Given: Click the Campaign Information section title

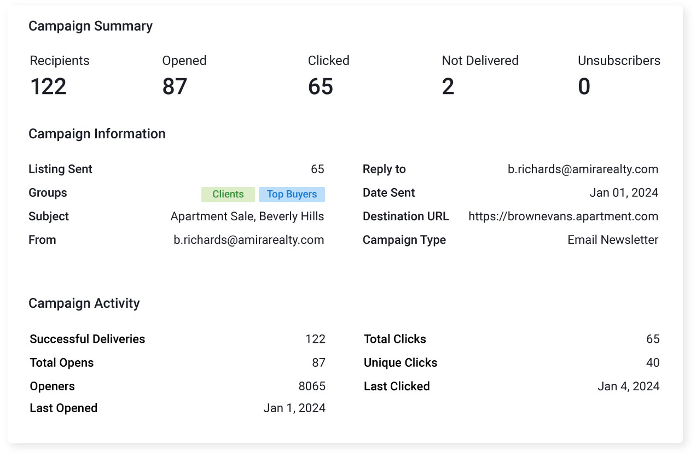Looking at the screenshot, I should point(97,134).
